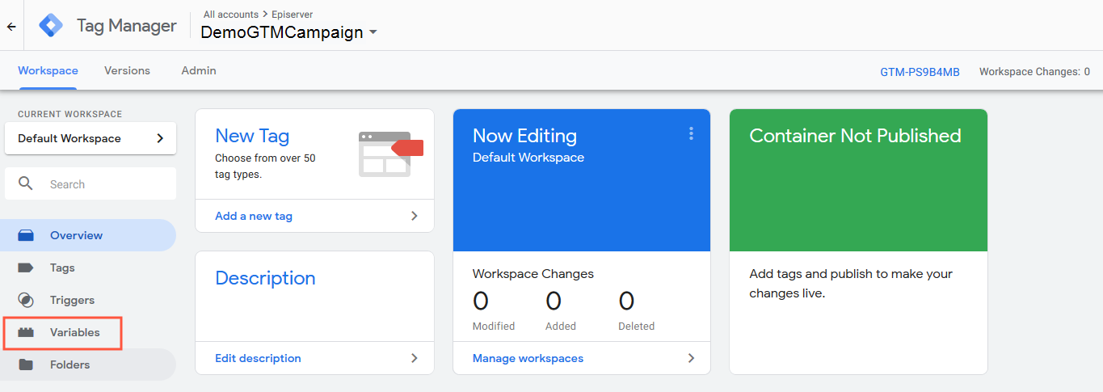
Task: Click the CURRENT WORKSPACE label
Action: pos(70,115)
